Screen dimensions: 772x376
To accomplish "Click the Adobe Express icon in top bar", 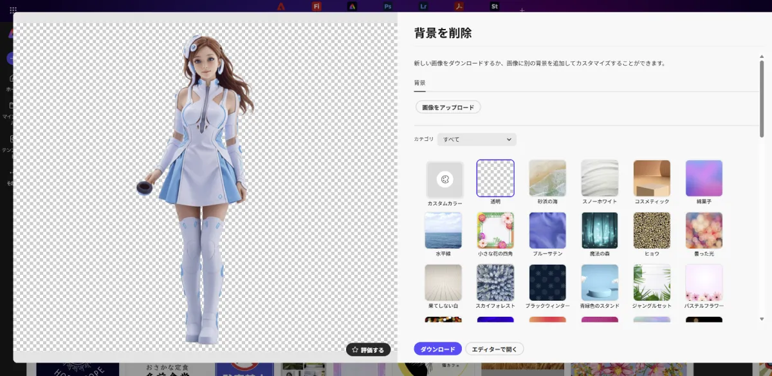I will 352,6.
